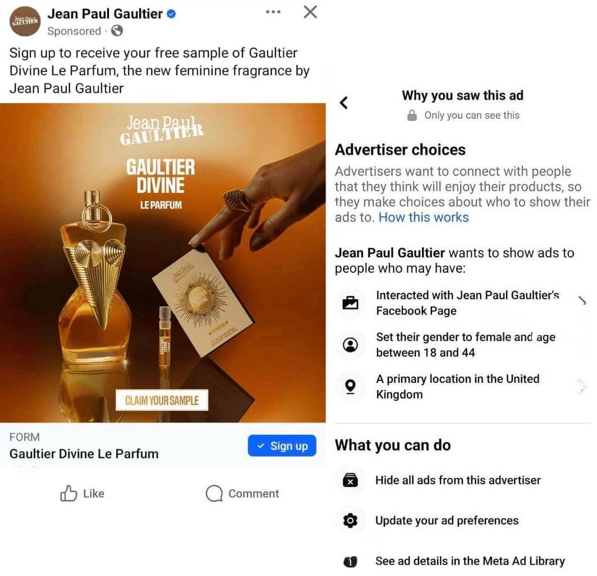The image size is (597, 576).
Task: Select Hide all ads from this advertiser
Action: [x=458, y=480]
